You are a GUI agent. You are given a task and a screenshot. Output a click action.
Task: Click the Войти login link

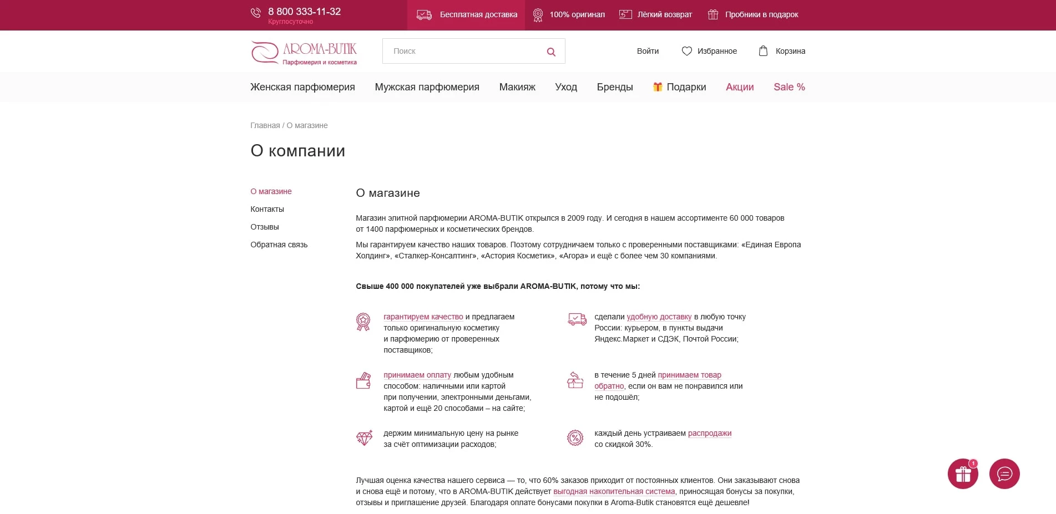[x=648, y=51]
